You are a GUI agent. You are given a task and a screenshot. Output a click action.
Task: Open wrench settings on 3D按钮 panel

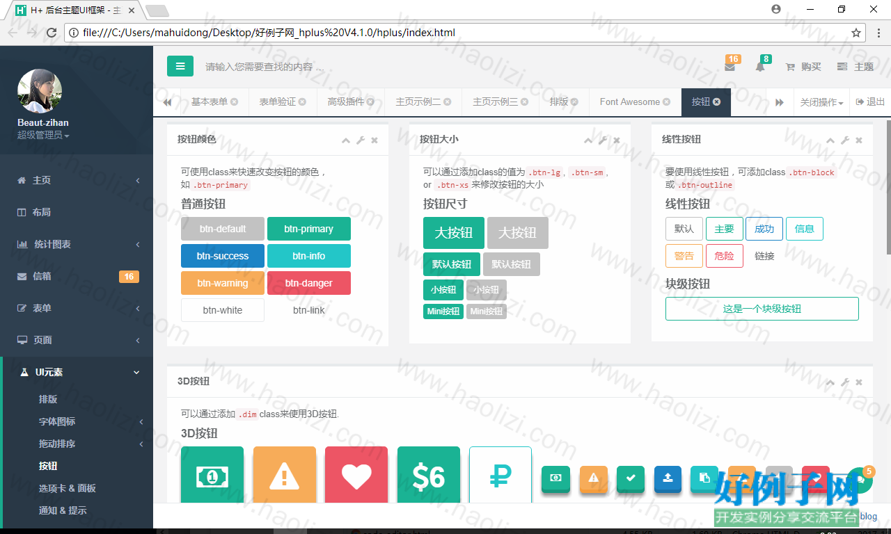point(845,382)
